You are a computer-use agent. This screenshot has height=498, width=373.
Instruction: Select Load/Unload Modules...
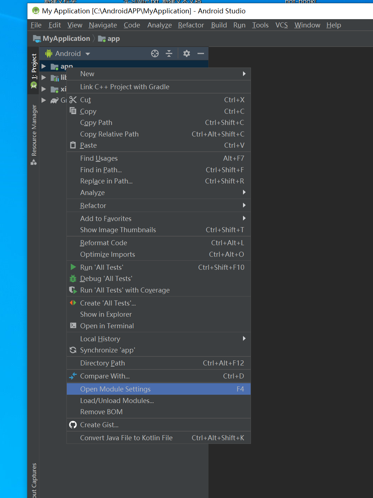159,400
